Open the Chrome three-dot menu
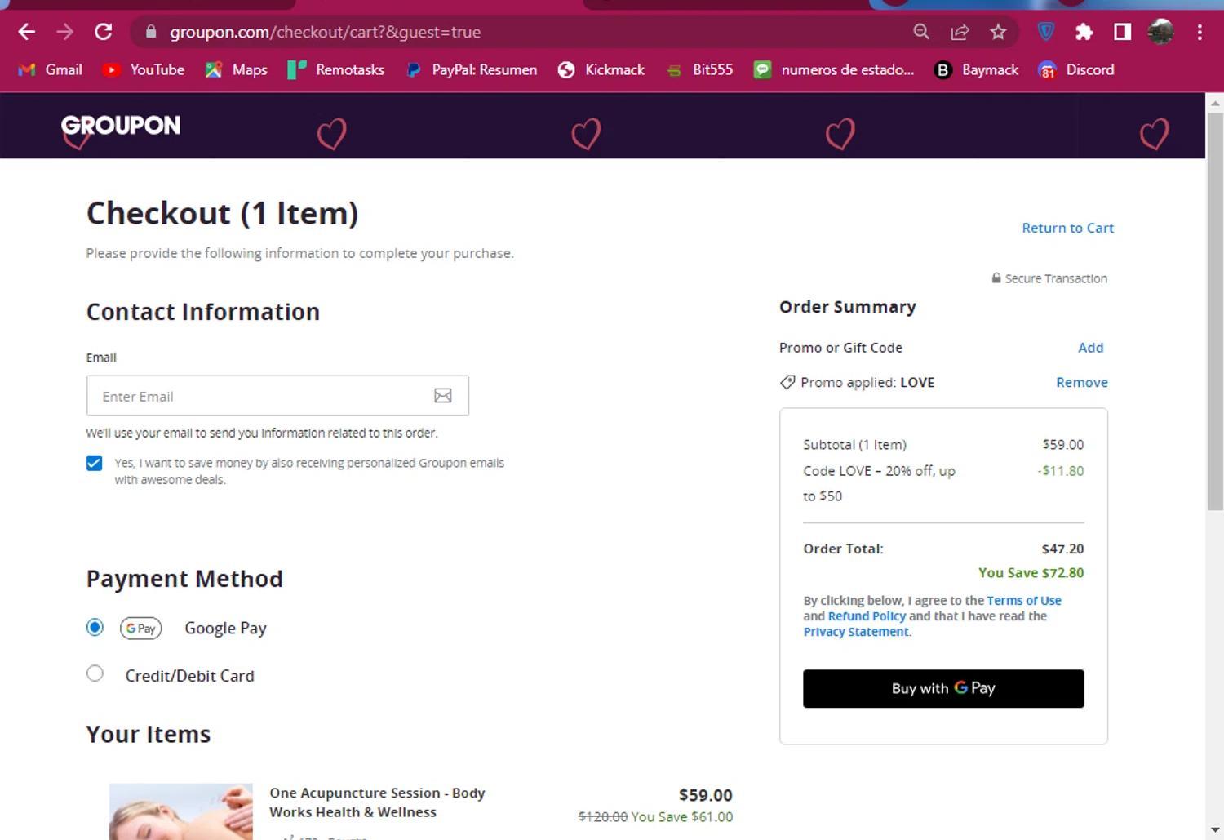Screen dimensions: 1224x840 tap(1199, 32)
